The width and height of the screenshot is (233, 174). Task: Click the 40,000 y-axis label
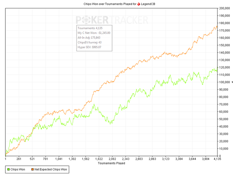coord(224,126)
